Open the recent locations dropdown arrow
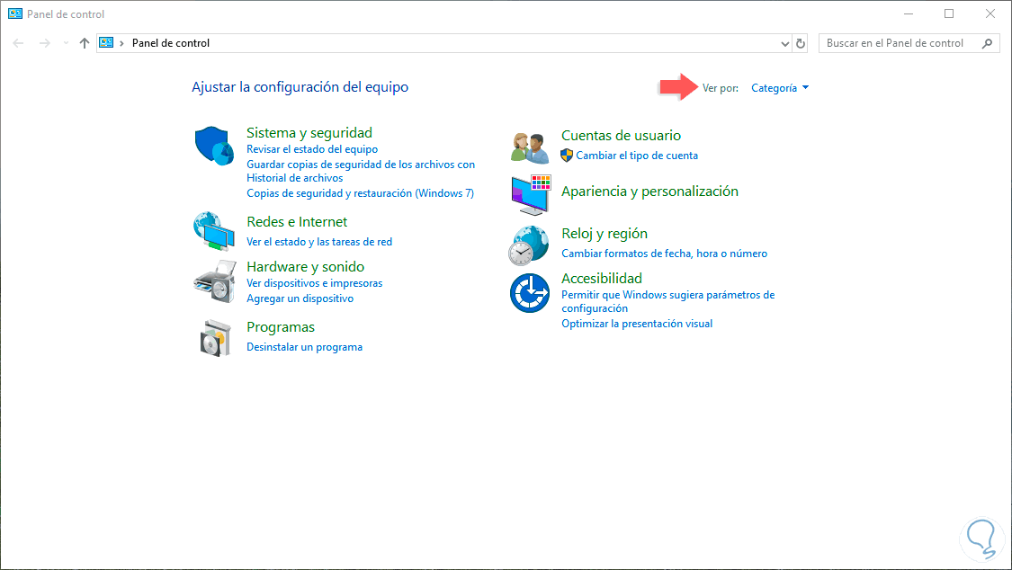 (x=66, y=43)
